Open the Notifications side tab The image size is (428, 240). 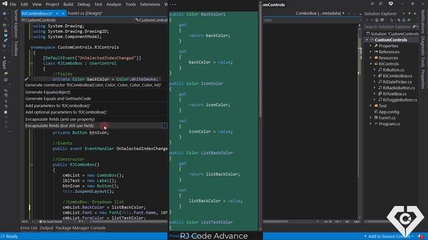423,22
